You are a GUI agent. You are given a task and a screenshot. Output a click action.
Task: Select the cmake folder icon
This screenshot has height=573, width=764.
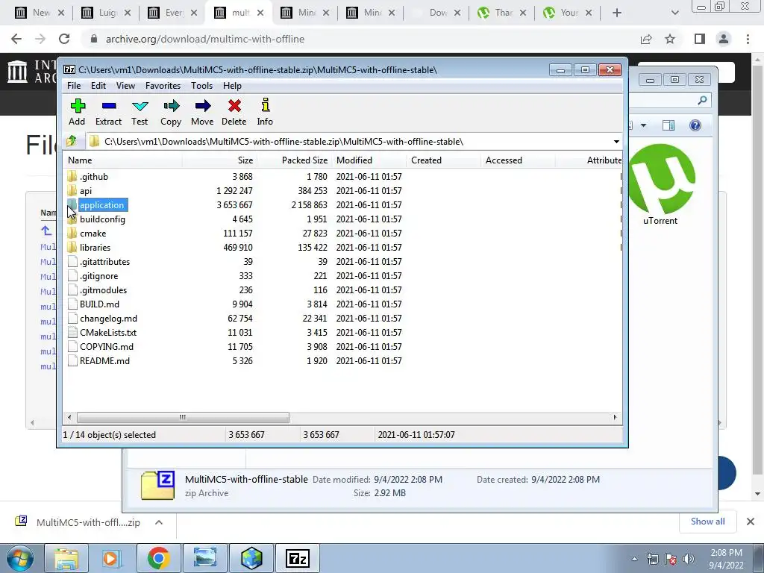[72, 234]
